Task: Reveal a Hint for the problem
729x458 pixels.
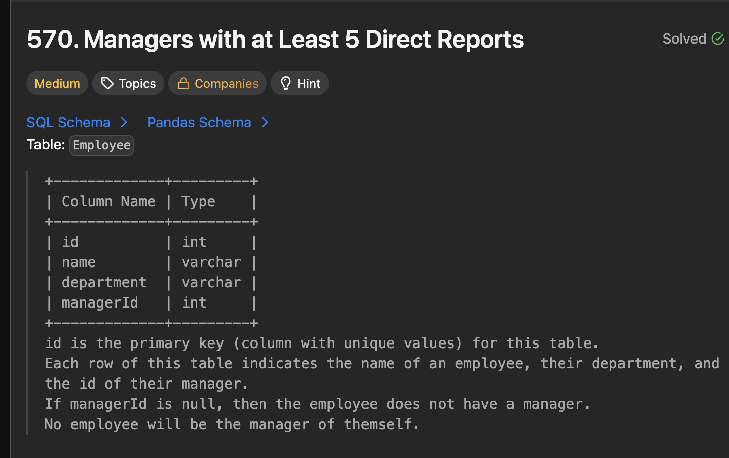Action: [300, 83]
